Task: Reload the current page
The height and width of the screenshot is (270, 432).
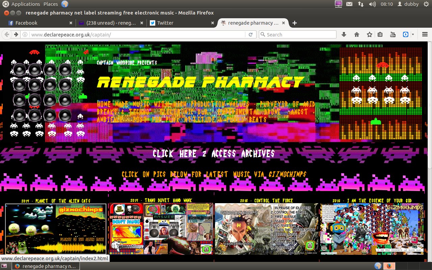Action: [250, 34]
